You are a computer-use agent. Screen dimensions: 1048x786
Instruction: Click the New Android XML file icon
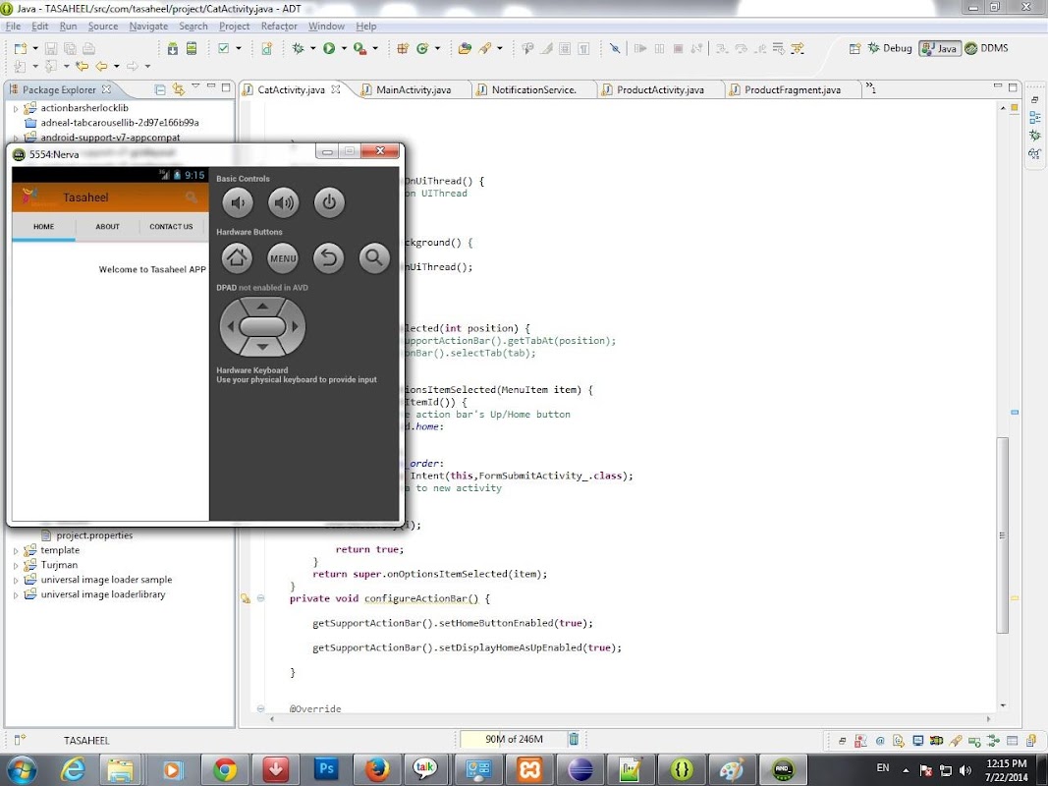point(267,48)
